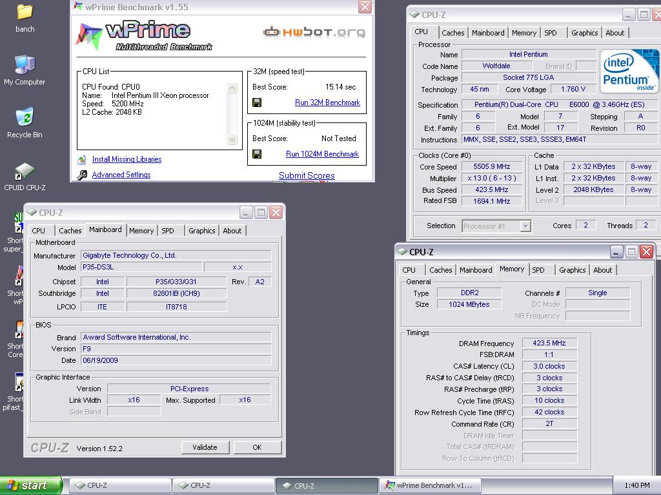
Task: Select Caches tab in the Mainboard CPU-Z window
Action: tap(70, 231)
